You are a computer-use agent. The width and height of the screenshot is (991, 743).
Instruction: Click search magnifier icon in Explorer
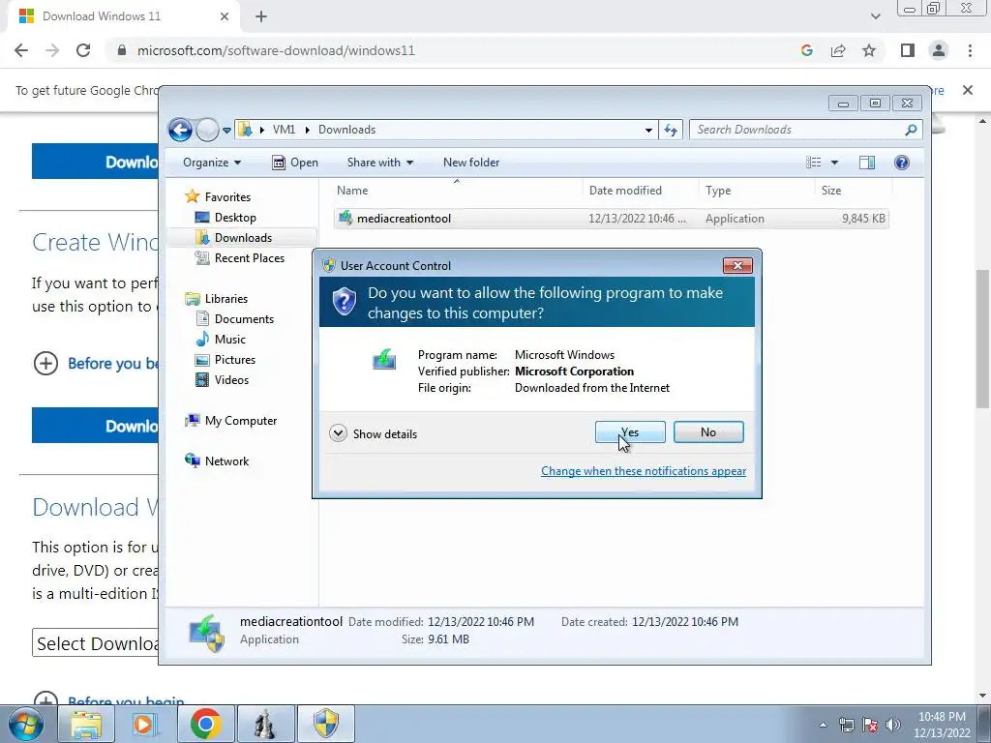[911, 130]
